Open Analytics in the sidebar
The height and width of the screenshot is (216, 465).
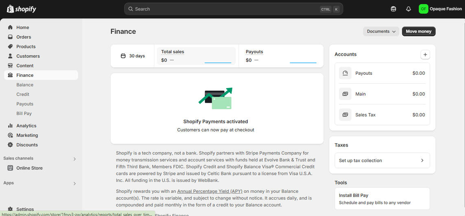point(41,126)
